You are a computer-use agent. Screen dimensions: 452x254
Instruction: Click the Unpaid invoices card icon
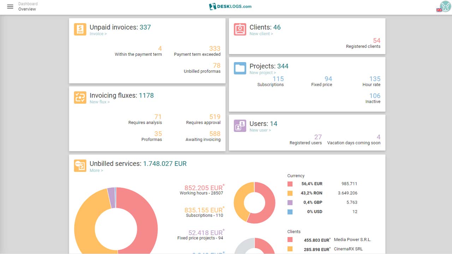pyautogui.click(x=80, y=29)
